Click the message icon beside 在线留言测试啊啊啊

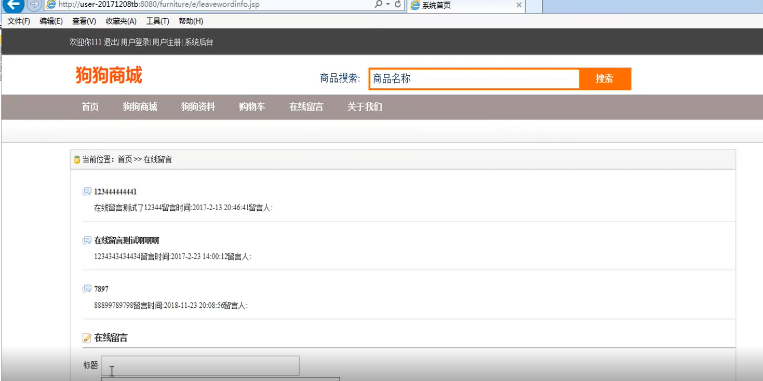[x=87, y=240]
